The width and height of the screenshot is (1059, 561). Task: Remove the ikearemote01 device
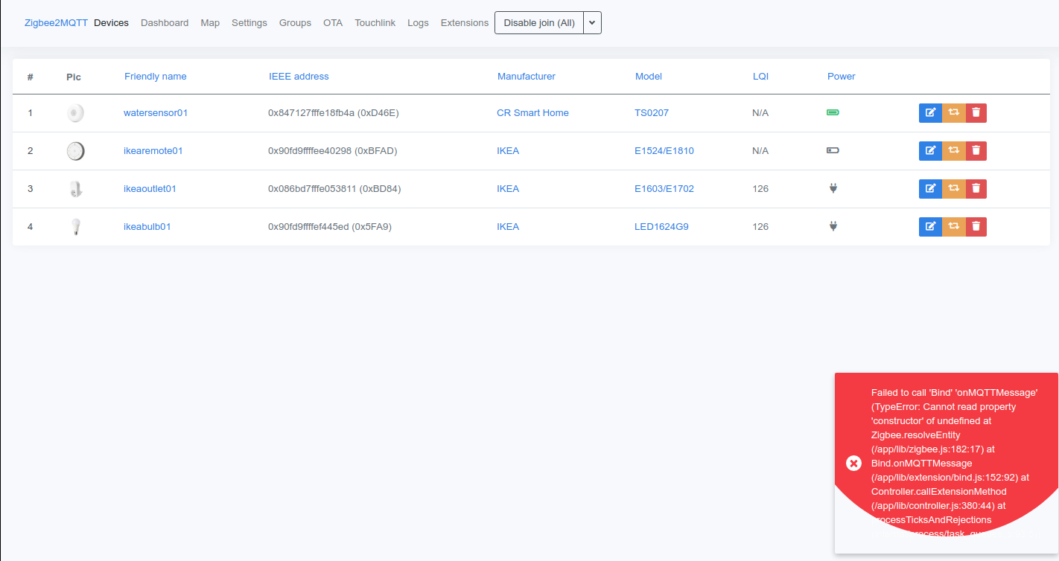coord(976,150)
